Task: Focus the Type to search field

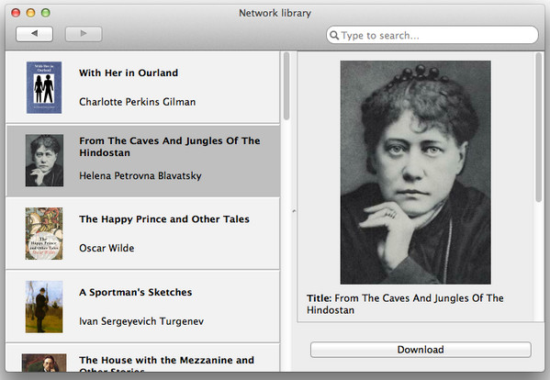Action: (432, 35)
